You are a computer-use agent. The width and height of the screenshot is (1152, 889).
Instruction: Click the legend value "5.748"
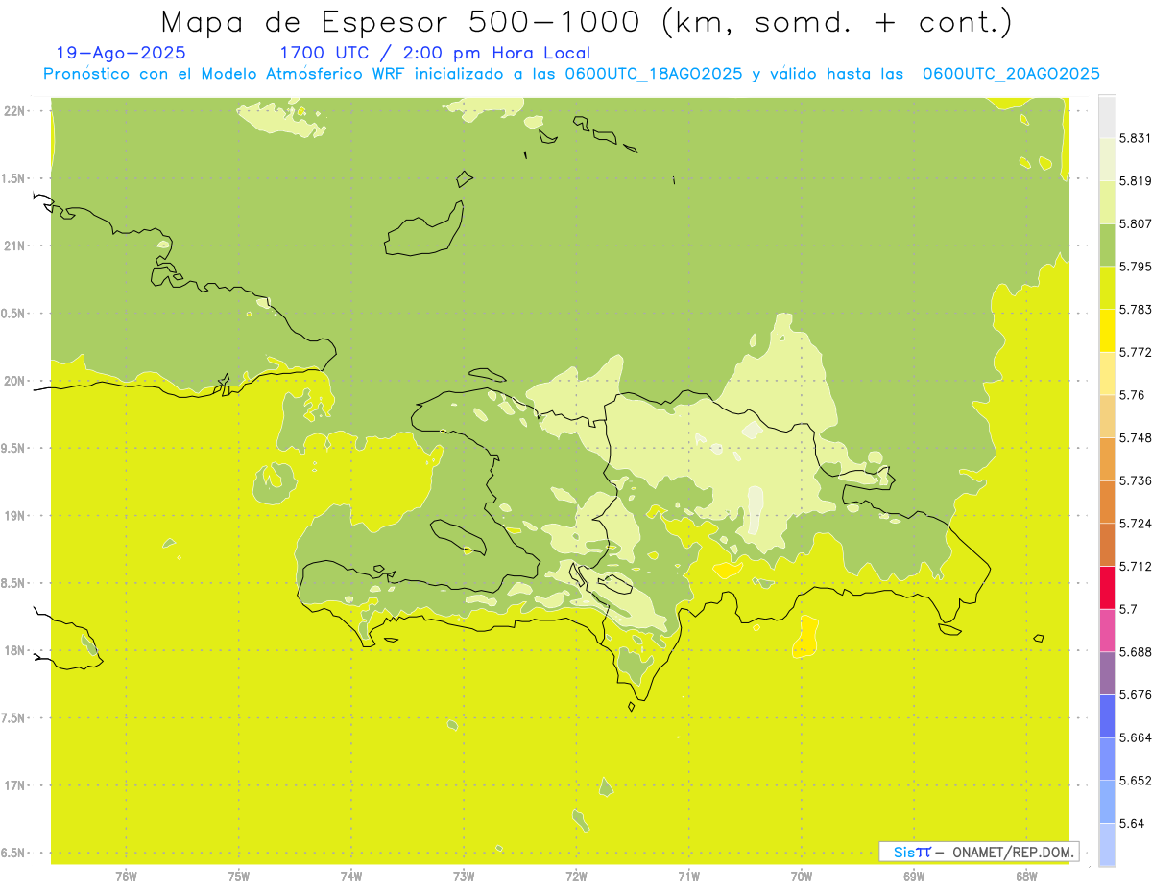[1136, 437]
